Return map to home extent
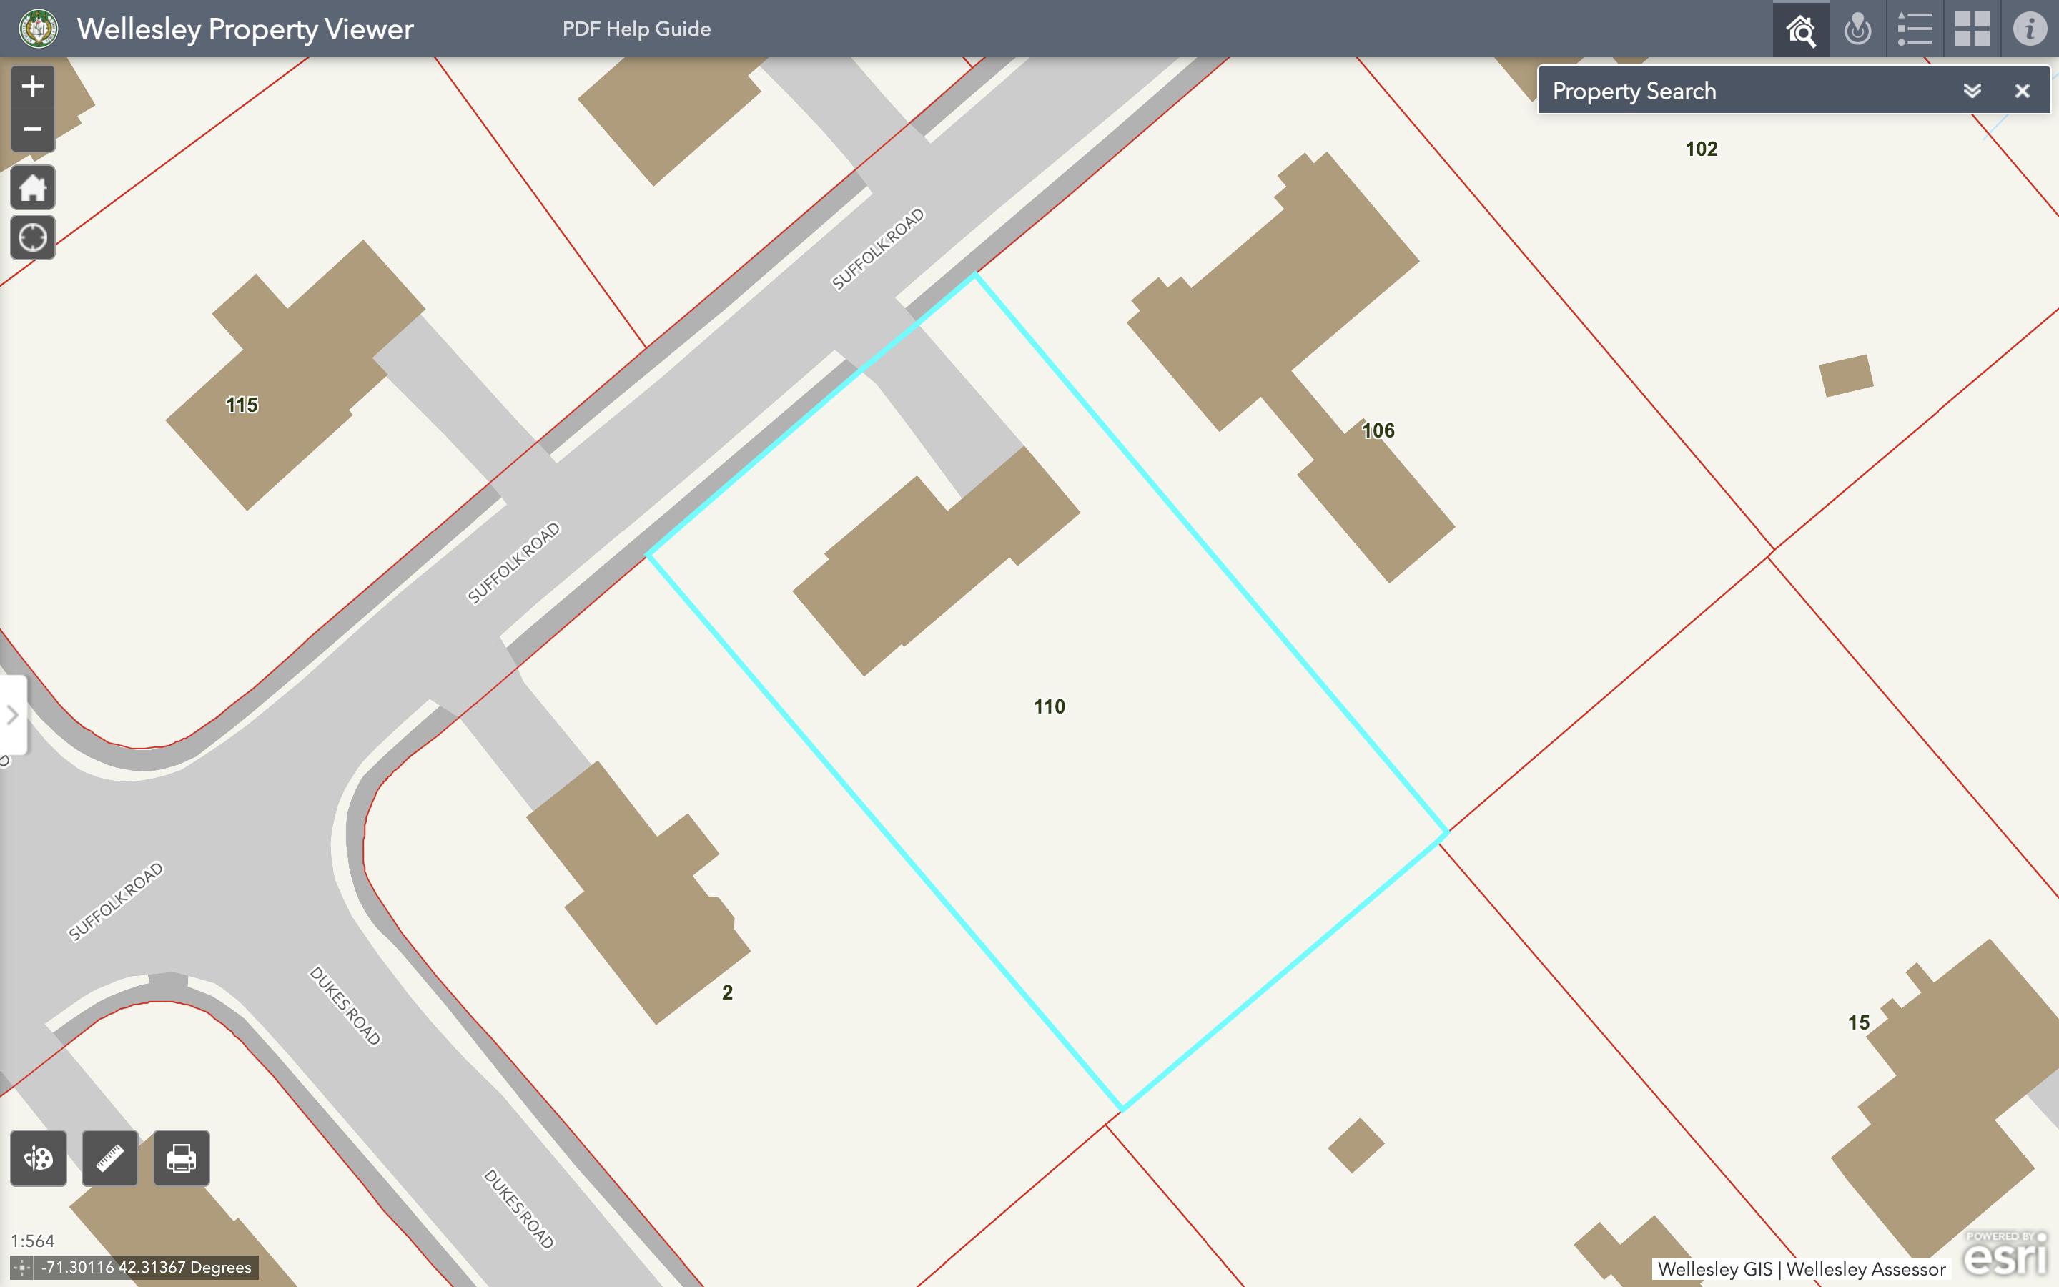Screen dimensions: 2059x1287 pyautogui.click(x=32, y=187)
